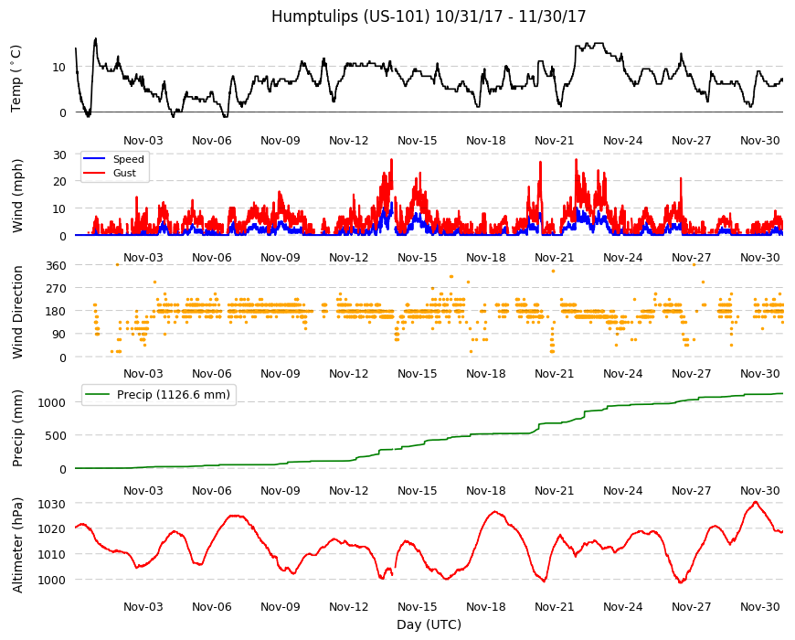Click the Wind (mph) axis label
This screenshot has height=640, width=795.
click(x=17, y=196)
